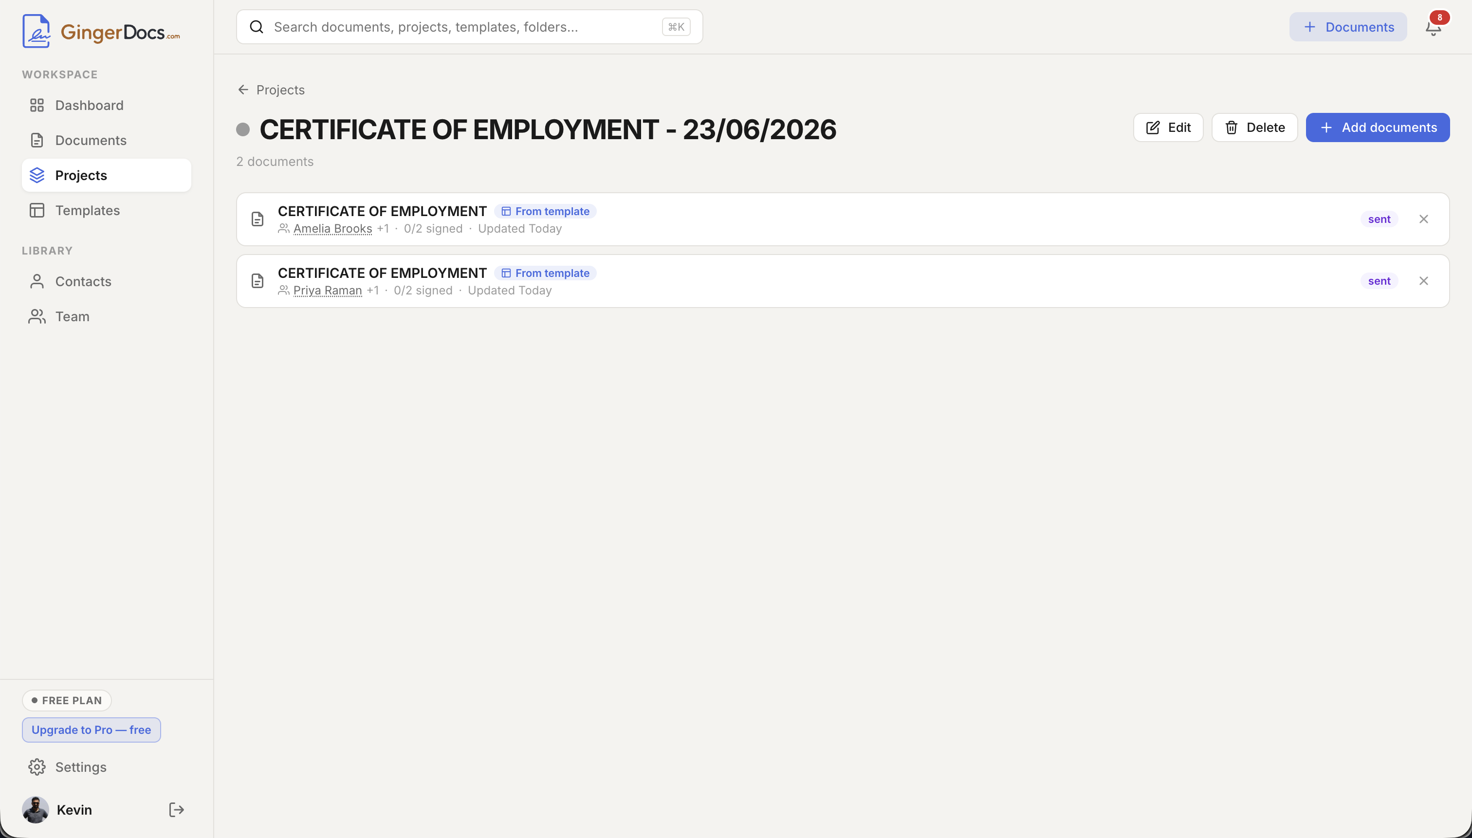
Task: Open the notifications bell
Action: point(1433,28)
